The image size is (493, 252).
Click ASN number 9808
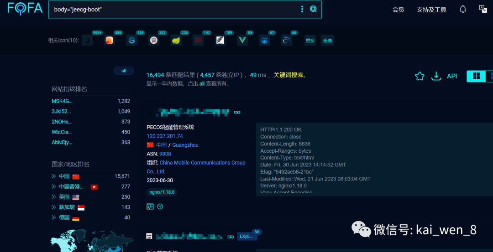[165, 154]
